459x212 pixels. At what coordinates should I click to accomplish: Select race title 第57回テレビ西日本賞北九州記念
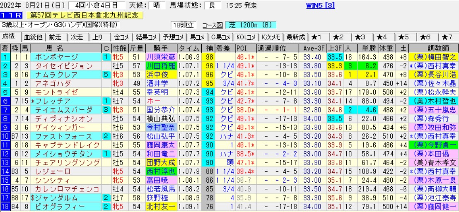click(x=85, y=15)
